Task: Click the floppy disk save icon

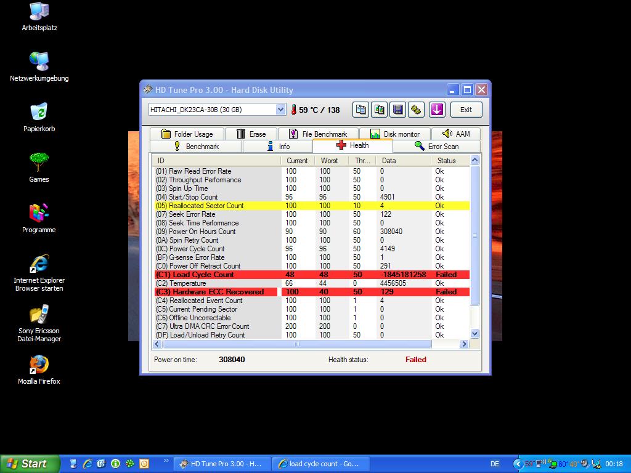Action: [x=398, y=110]
